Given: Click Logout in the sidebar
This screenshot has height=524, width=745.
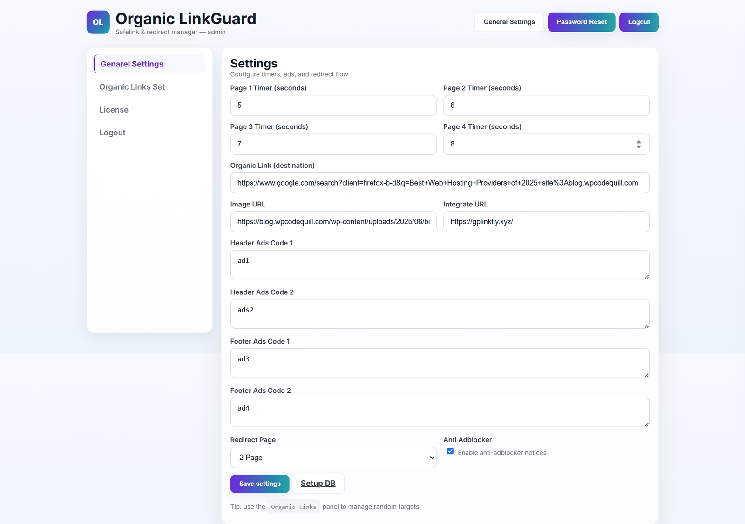Looking at the screenshot, I should pos(112,133).
